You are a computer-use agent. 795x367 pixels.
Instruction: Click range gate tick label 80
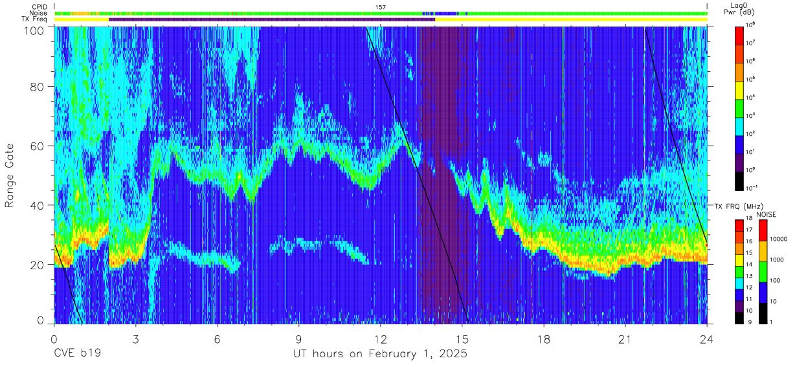38,87
